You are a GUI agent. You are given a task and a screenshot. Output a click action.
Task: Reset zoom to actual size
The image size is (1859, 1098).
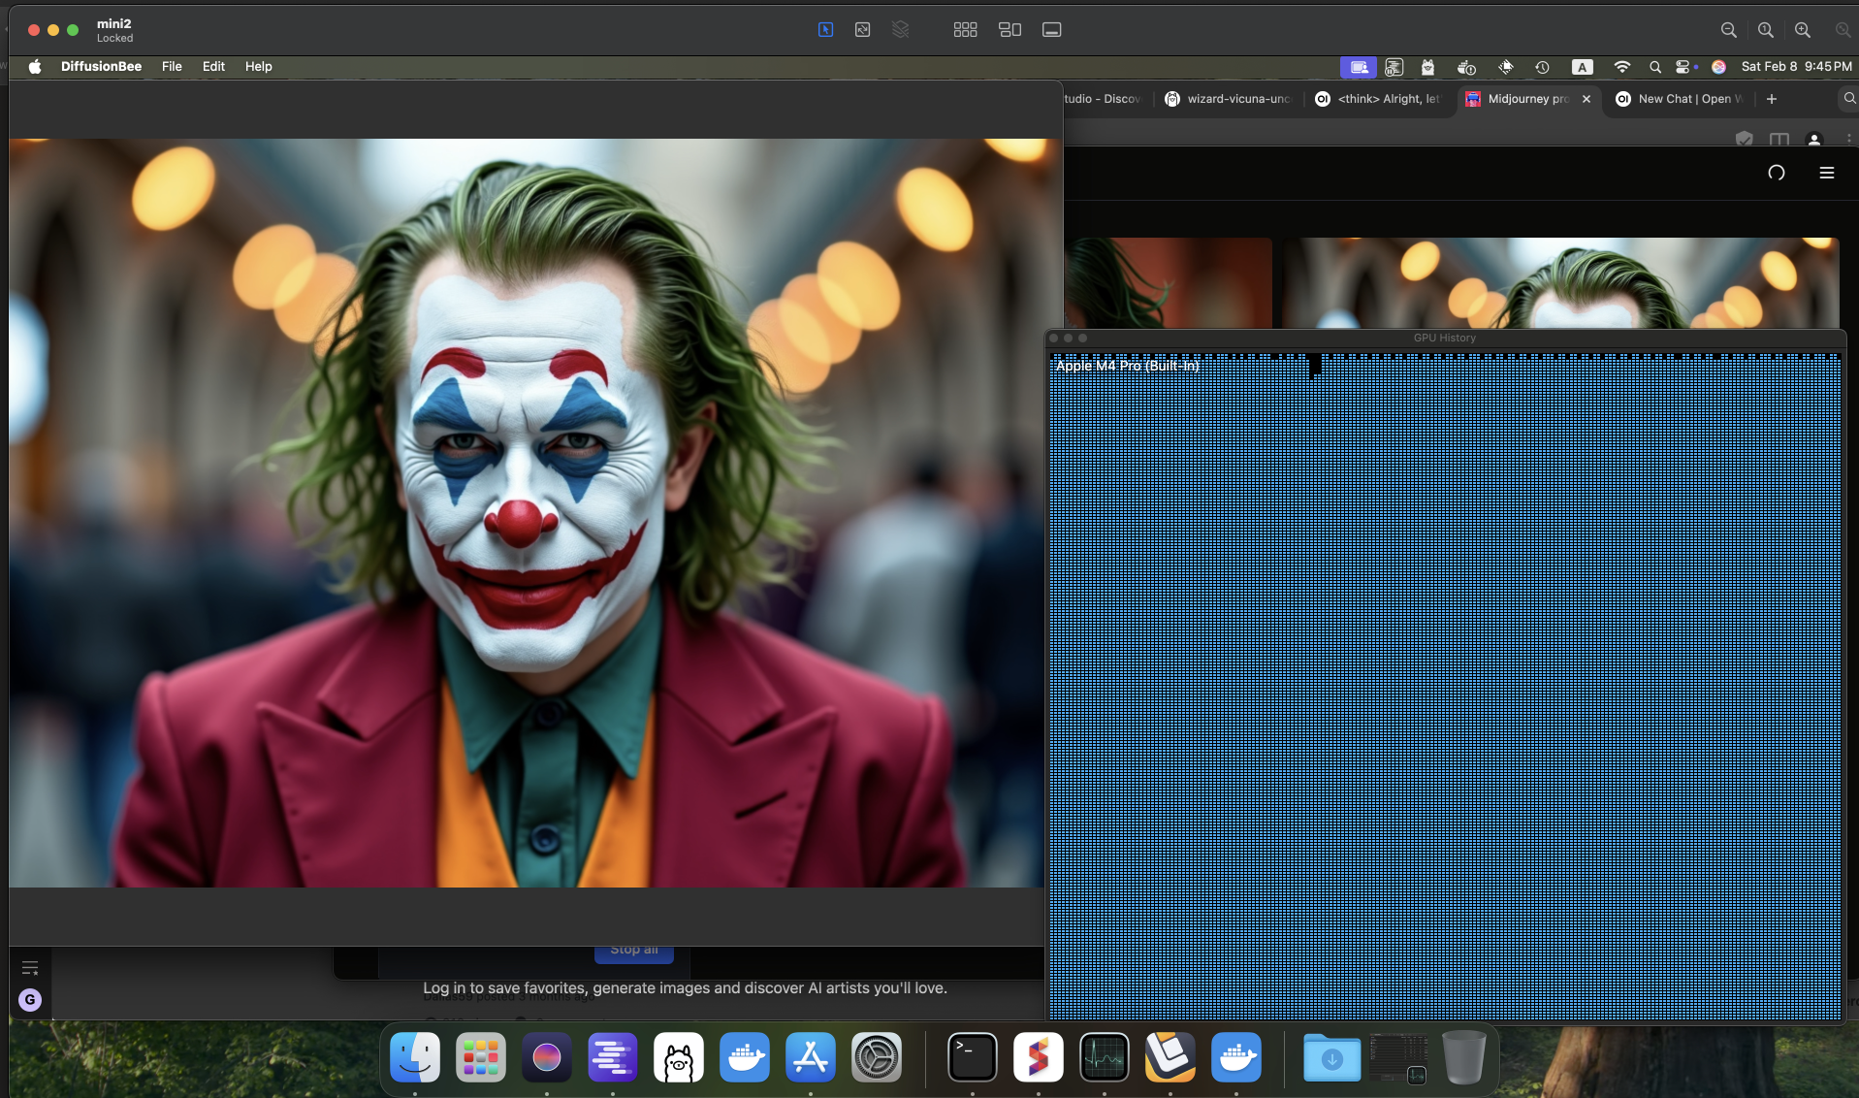pos(1766,30)
